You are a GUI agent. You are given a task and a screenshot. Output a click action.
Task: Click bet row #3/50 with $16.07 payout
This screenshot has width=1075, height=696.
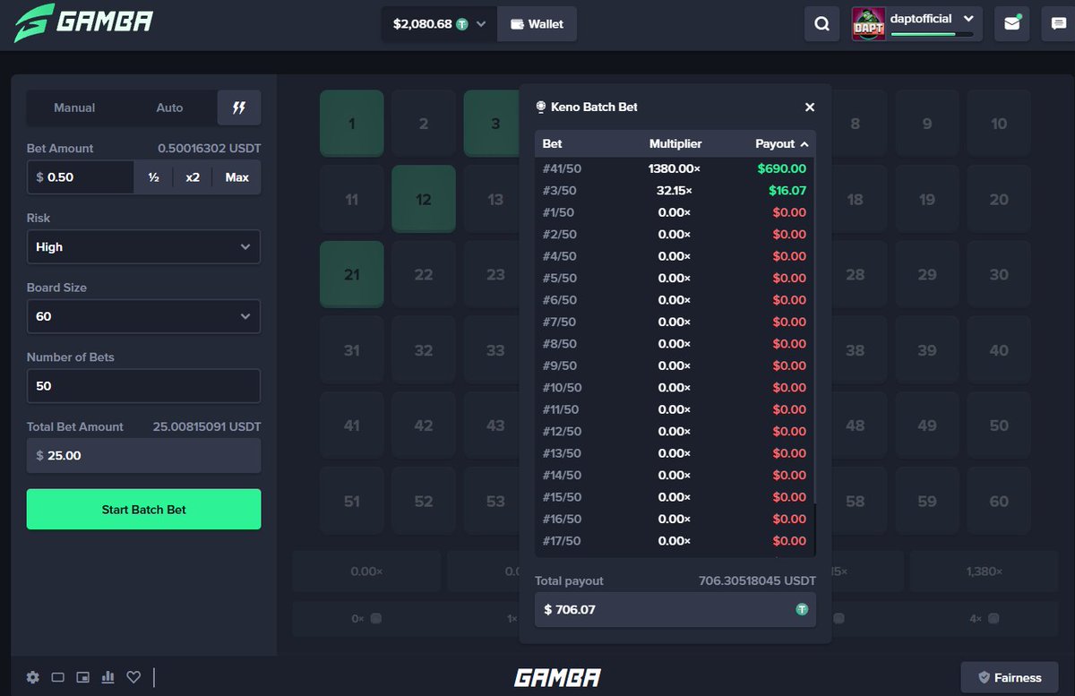tap(675, 191)
